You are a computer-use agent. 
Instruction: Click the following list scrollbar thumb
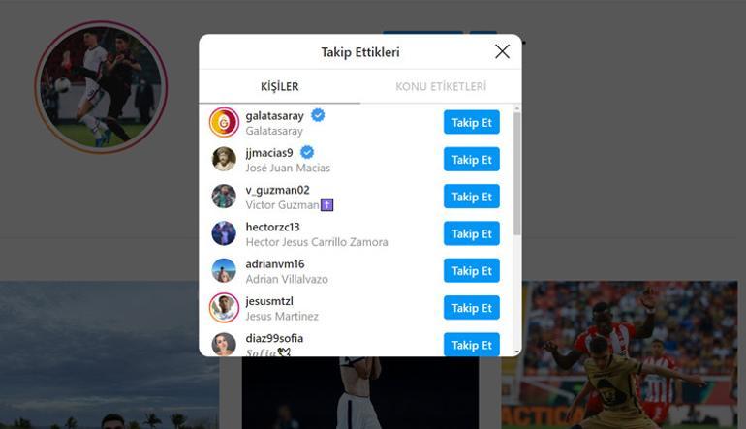coord(517,173)
